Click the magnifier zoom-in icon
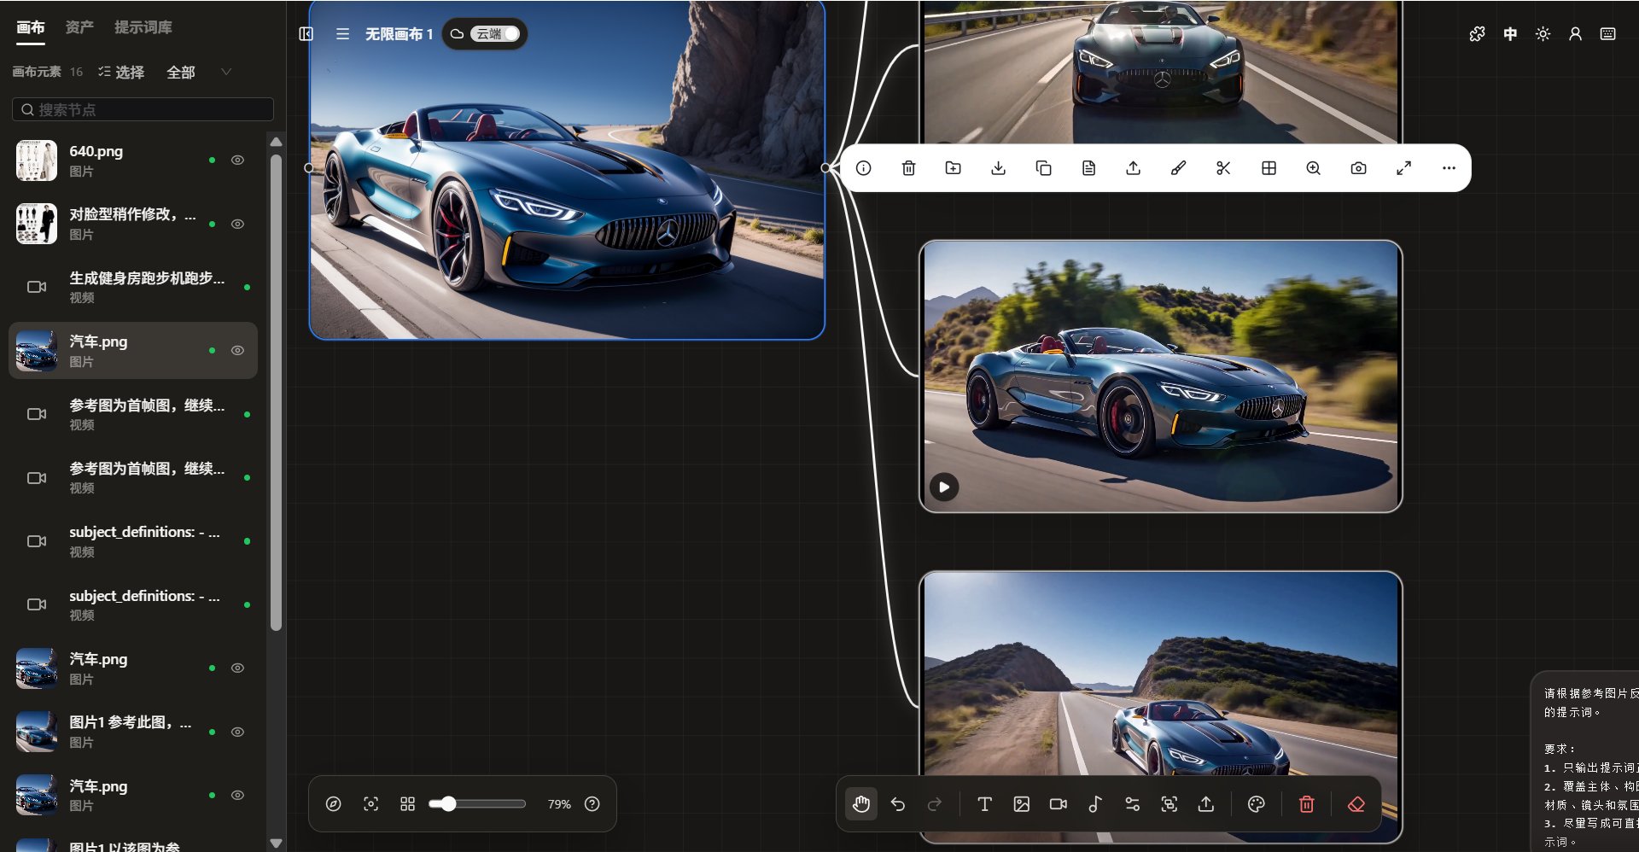 tap(1314, 168)
